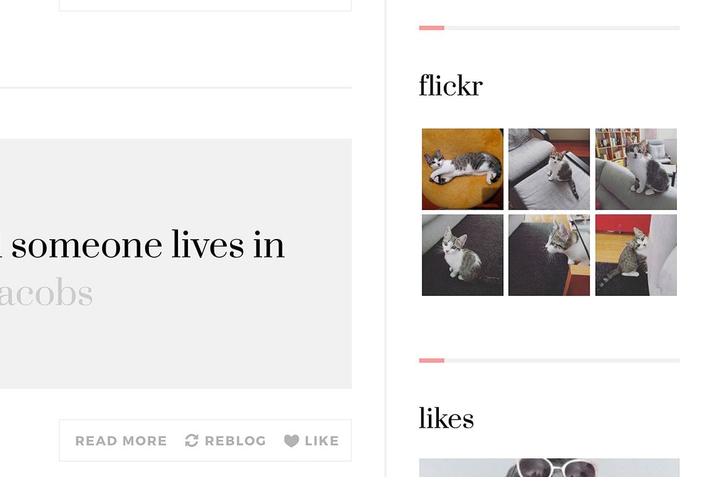
Task: Click the 'someone lives in' quote title
Action: pyautogui.click(x=142, y=245)
